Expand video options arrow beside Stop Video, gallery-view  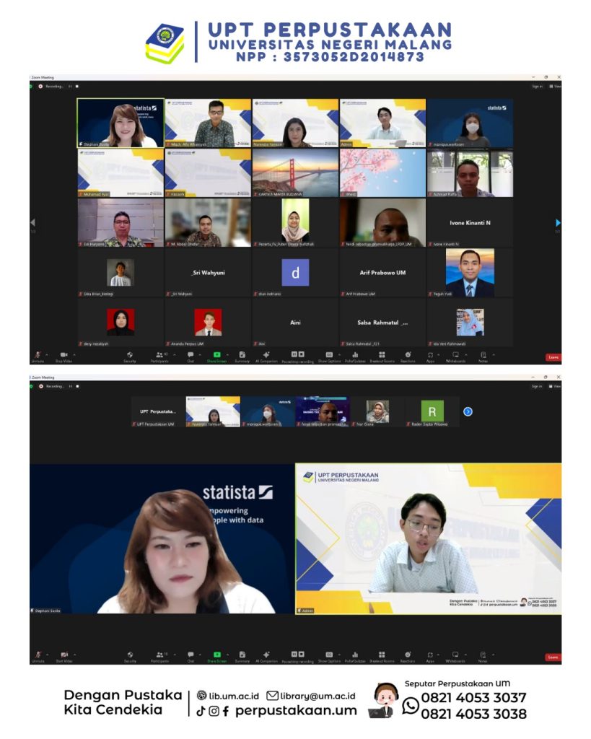coord(74,354)
